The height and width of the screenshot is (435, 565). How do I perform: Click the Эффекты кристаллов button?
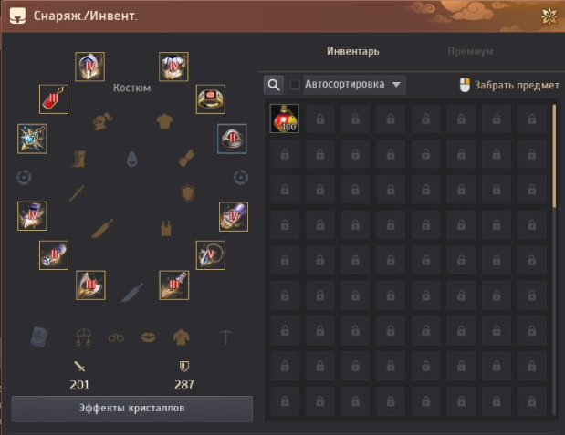(131, 409)
